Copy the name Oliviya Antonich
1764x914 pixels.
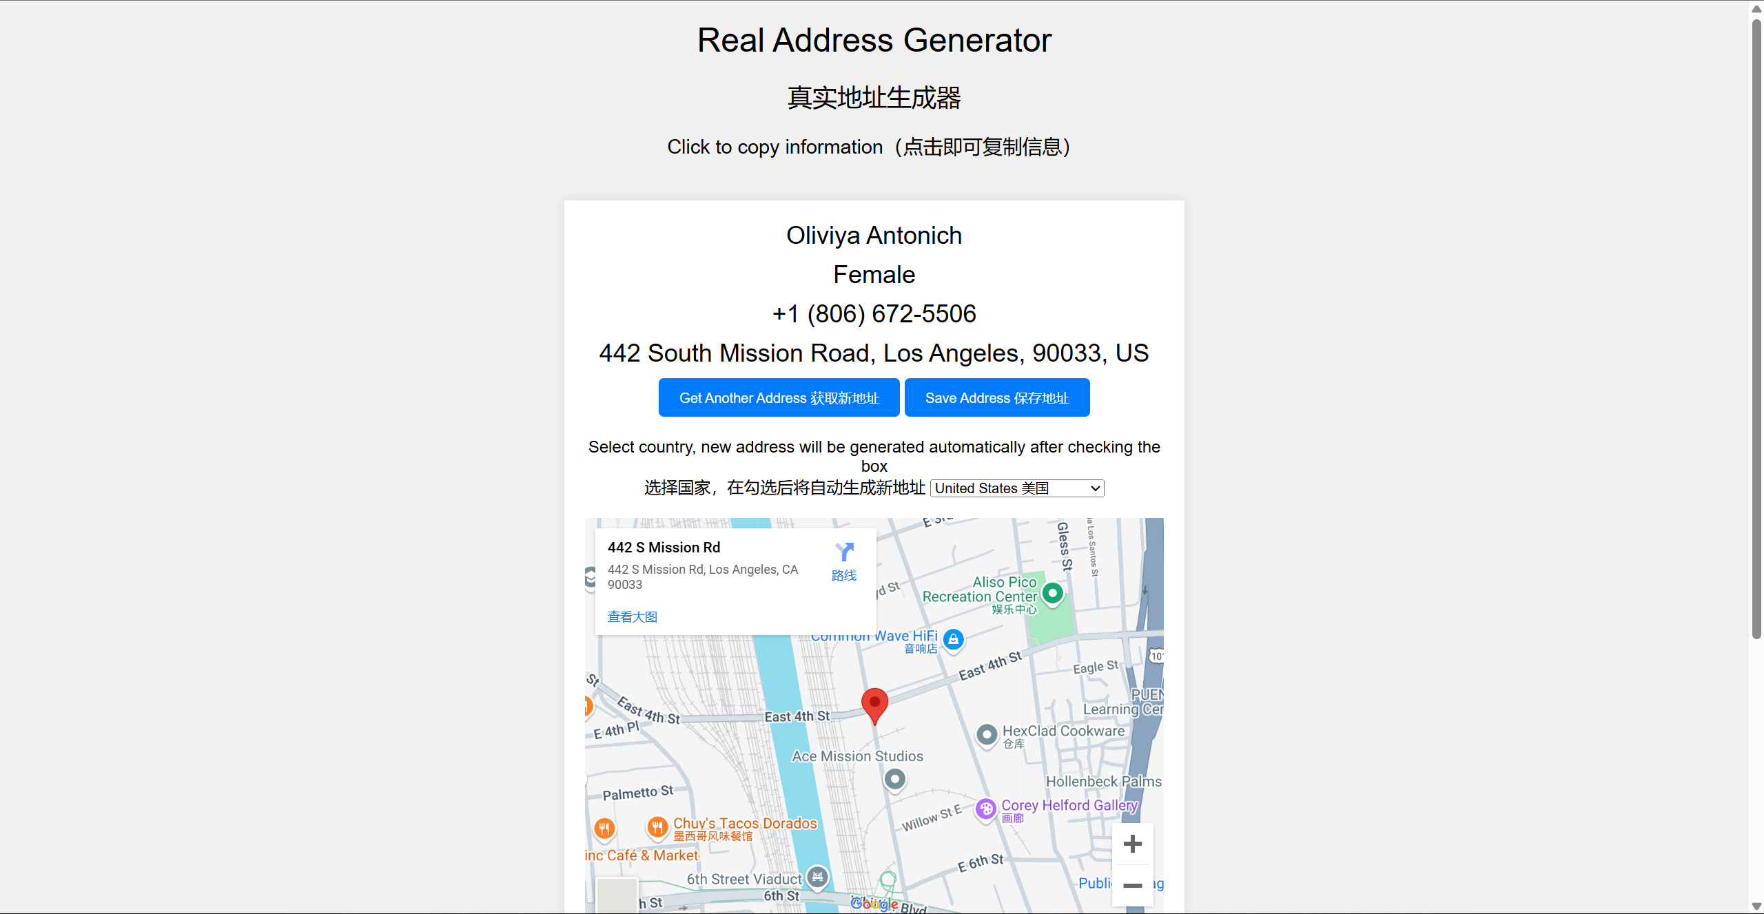(x=874, y=236)
